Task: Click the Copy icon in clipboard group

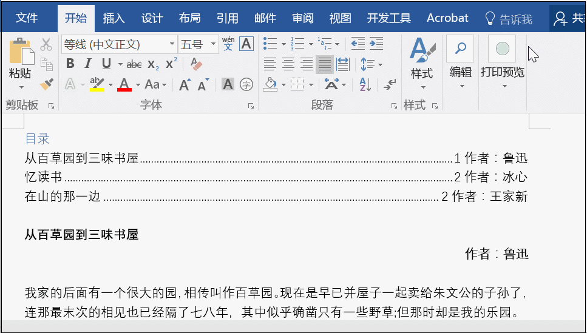Action: coord(46,64)
